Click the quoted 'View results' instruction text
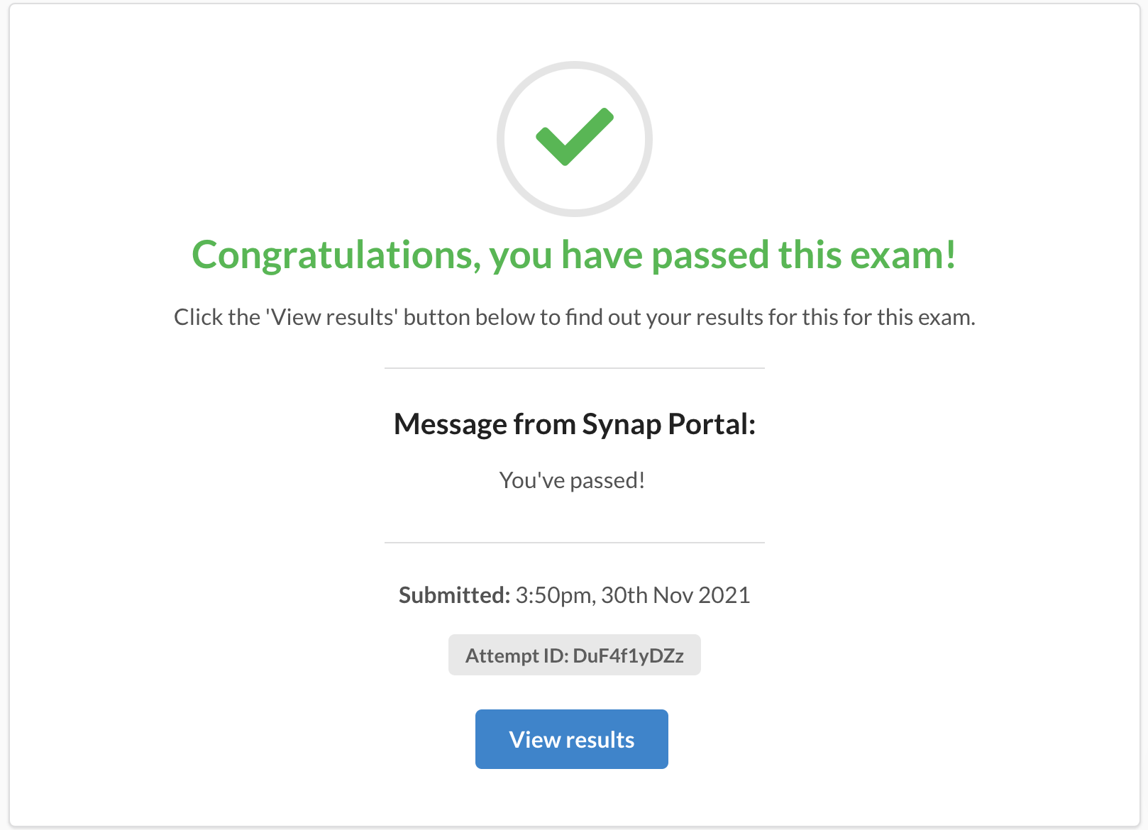Viewport: 1148px width, 830px height. (330, 317)
